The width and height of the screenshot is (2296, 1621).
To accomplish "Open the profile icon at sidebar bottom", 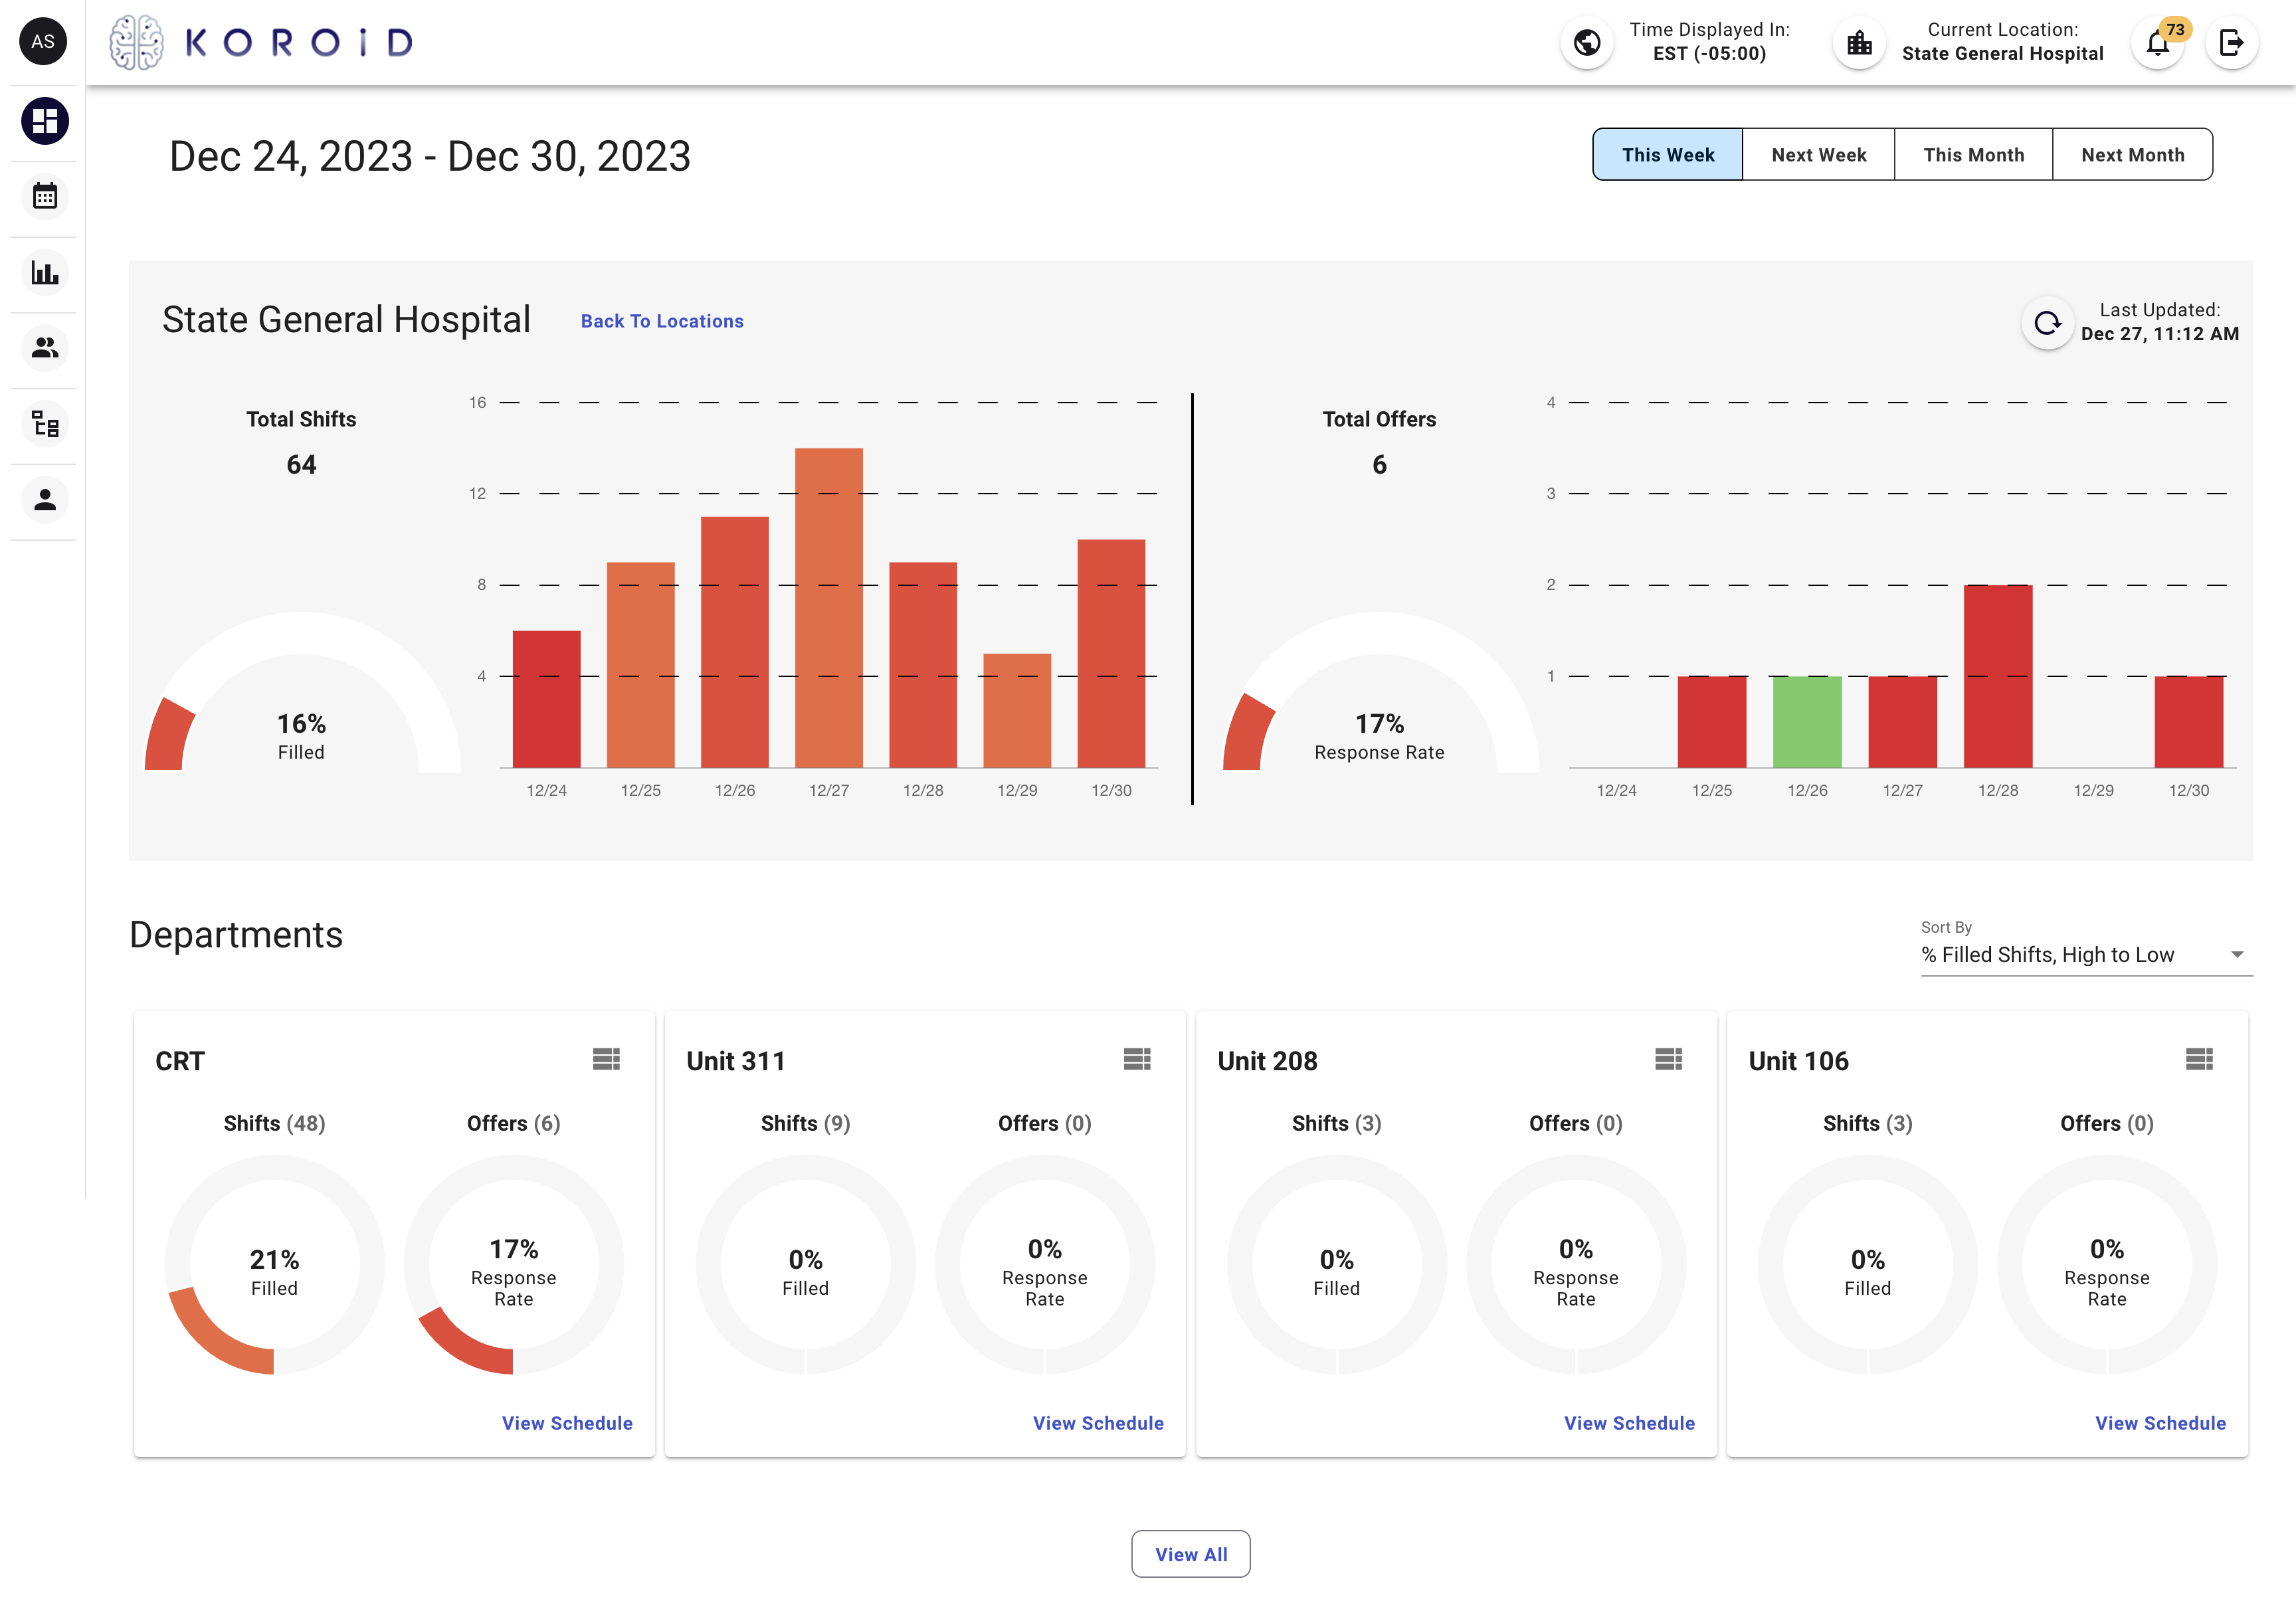I will (43, 500).
